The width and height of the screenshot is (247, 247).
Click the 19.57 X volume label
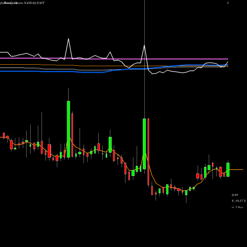[239, 201]
